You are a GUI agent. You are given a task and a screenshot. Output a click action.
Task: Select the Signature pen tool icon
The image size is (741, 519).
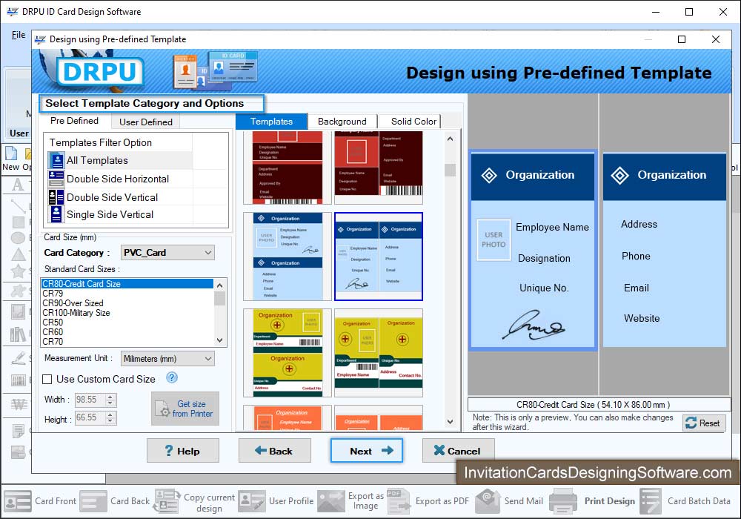click(x=18, y=358)
